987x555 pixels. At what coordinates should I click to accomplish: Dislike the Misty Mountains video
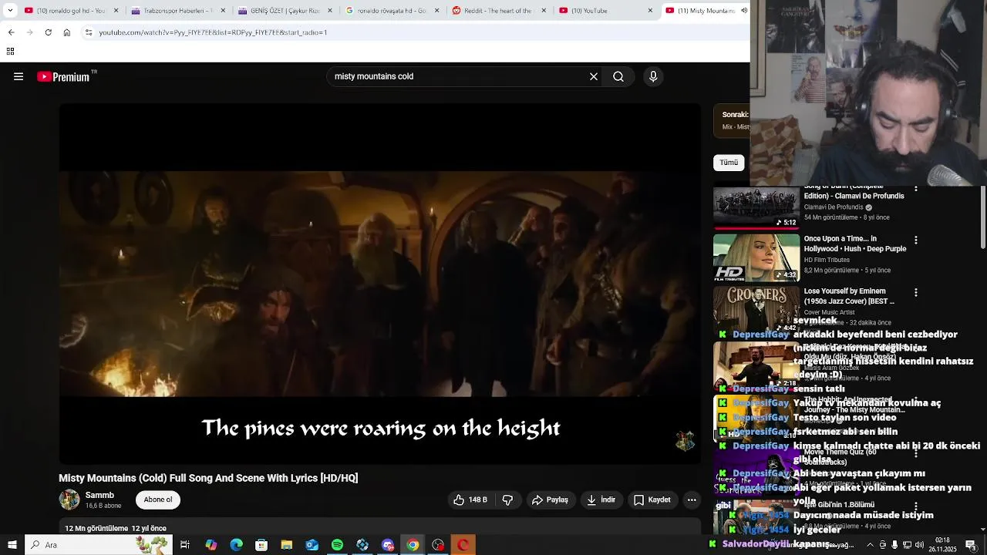pyautogui.click(x=507, y=499)
